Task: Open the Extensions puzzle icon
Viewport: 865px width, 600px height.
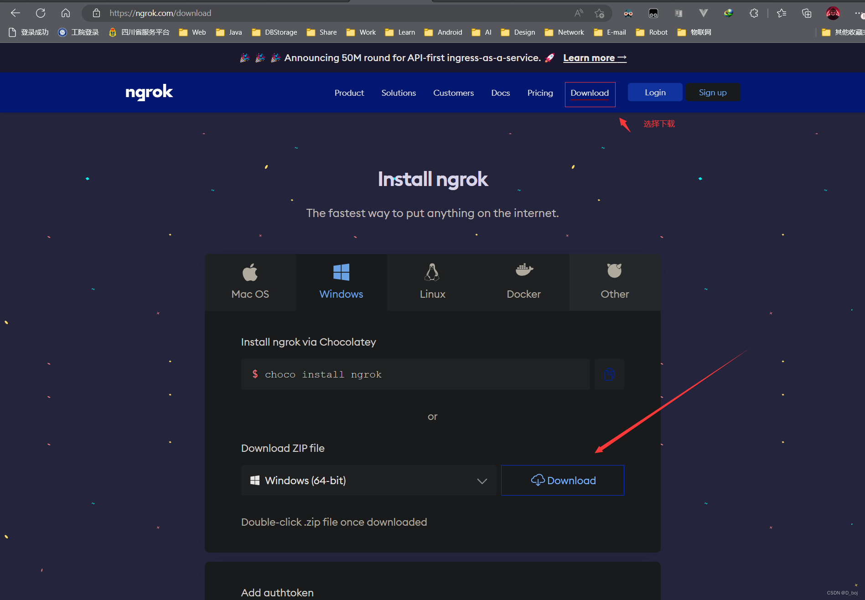Action: tap(754, 13)
